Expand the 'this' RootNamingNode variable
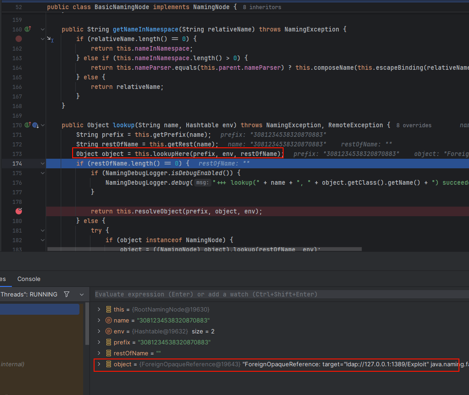The image size is (469, 395). tap(99, 310)
